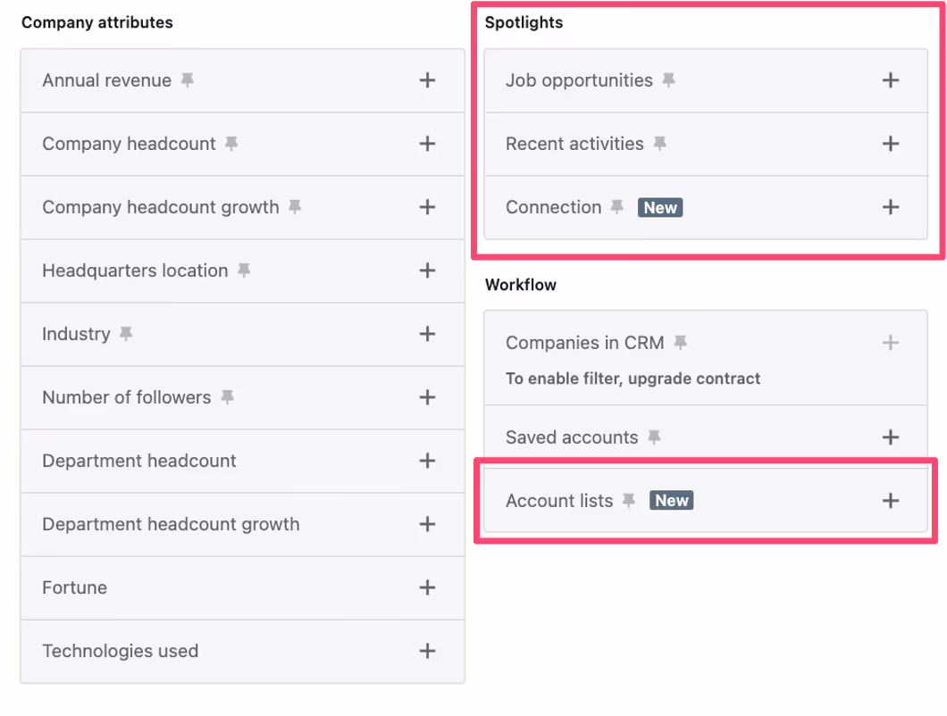
Task: Expand Annual revenue with plus button
Action: [x=427, y=80]
